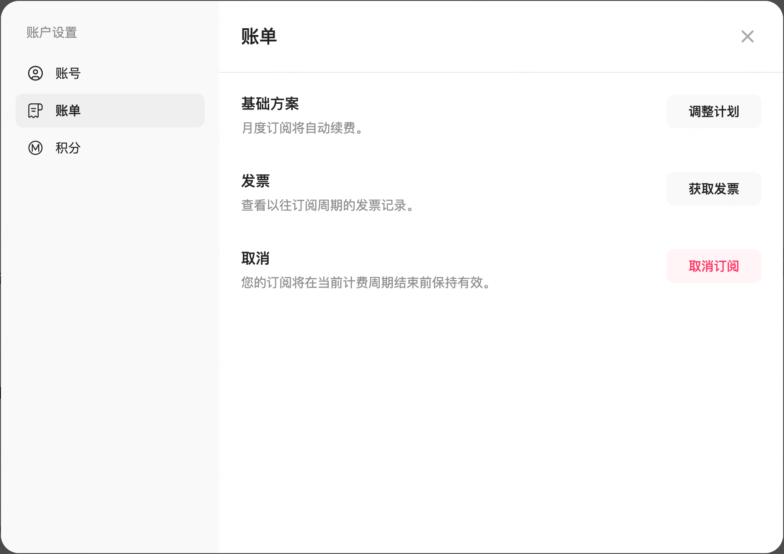Click the X close icon of dialog
Viewport: 784px width, 554px height.
click(747, 36)
